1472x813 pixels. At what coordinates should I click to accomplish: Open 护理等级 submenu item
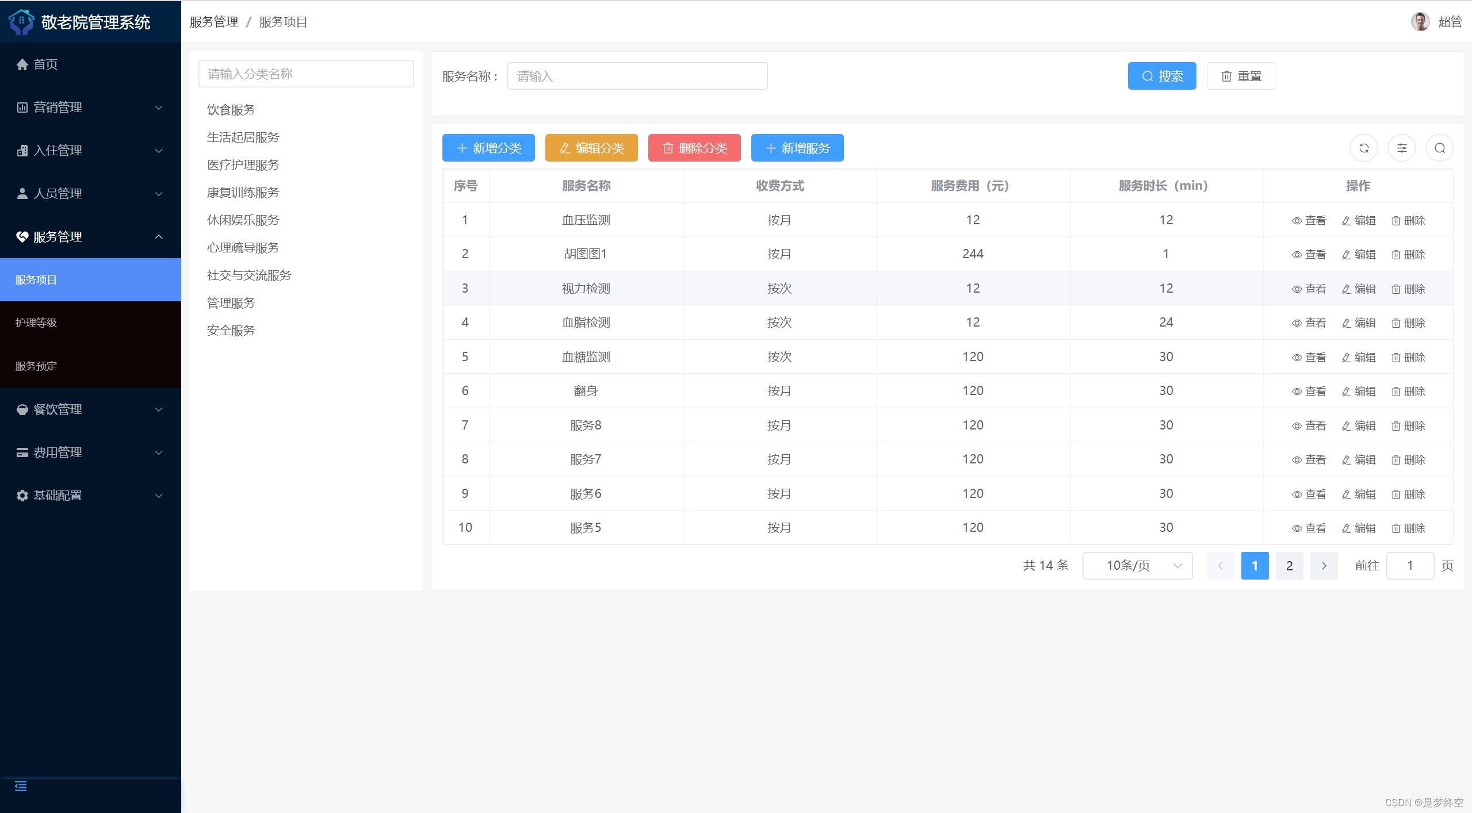point(90,323)
